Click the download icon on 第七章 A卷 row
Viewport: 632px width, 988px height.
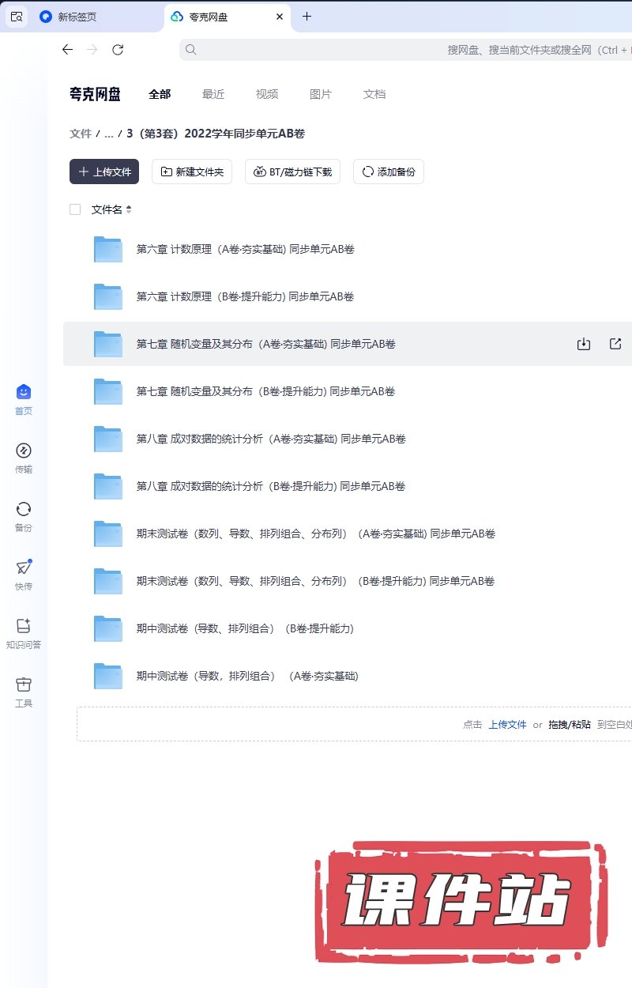(x=584, y=344)
